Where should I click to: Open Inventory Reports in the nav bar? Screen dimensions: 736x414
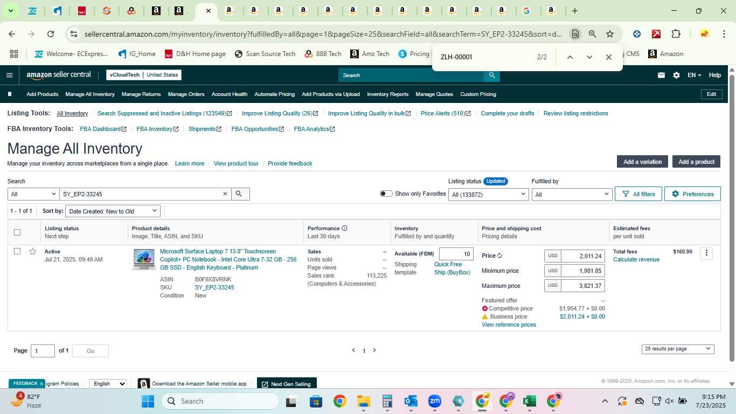coord(388,94)
